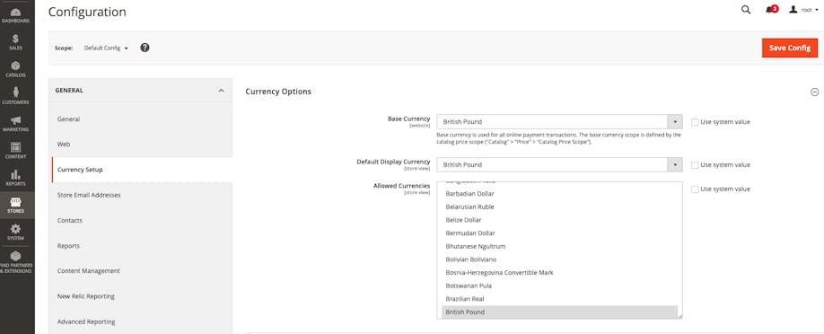Toggle Use system value for Base Currency
This screenshot has height=334, width=824.
(x=695, y=122)
